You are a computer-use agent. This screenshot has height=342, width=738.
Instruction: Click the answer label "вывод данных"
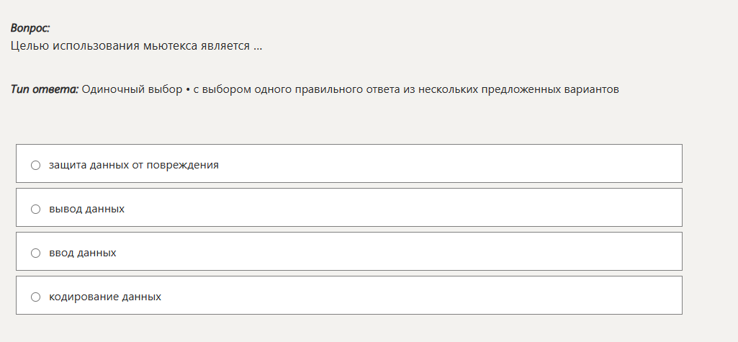click(x=86, y=210)
